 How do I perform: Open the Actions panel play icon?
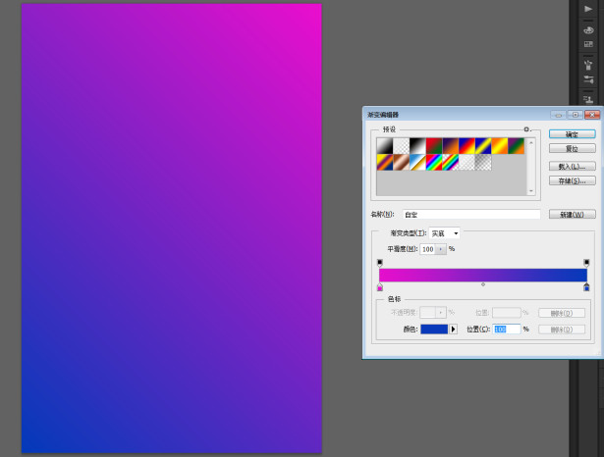tap(588, 9)
